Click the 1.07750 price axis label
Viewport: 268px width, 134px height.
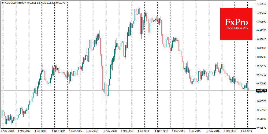coord(261,13)
